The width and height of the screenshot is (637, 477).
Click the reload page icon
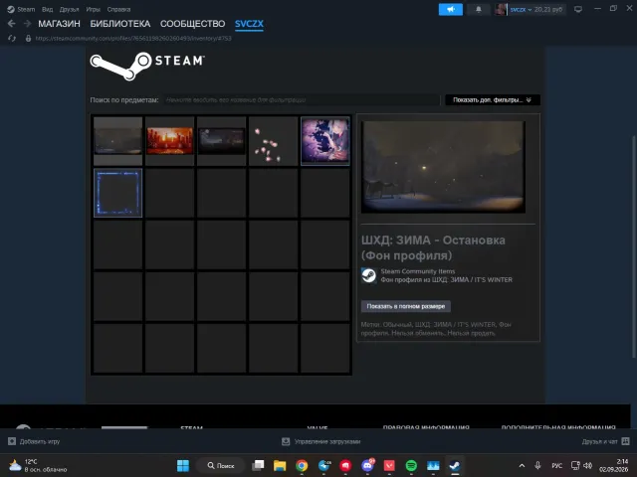pyautogui.click(x=12, y=38)
